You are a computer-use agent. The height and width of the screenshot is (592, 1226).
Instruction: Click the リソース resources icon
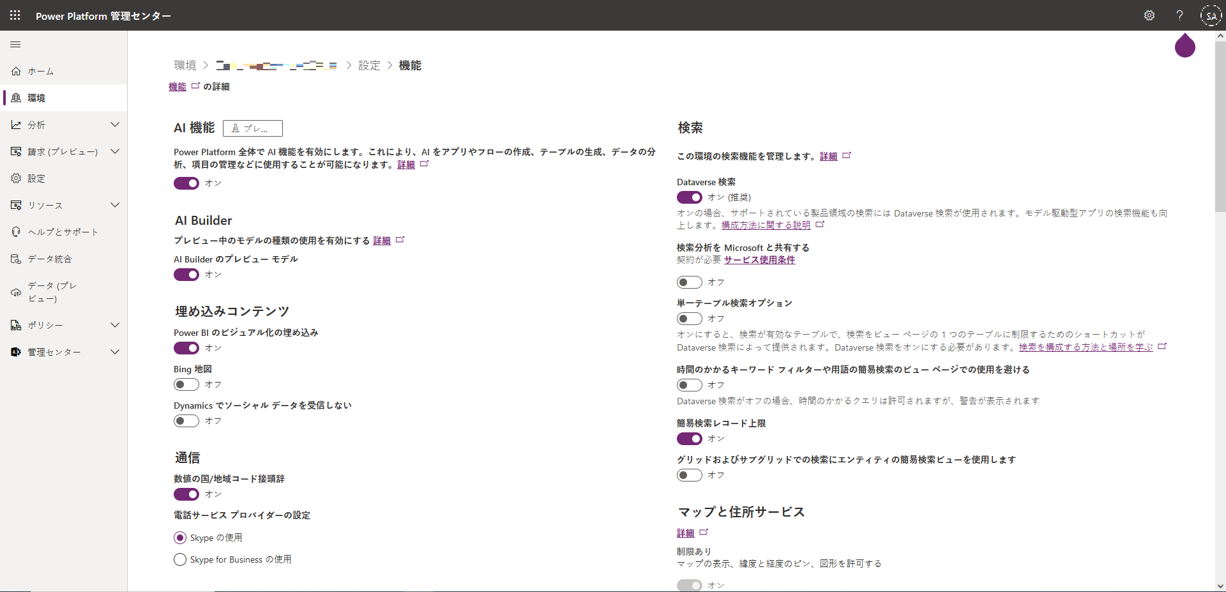click(16, 205)
